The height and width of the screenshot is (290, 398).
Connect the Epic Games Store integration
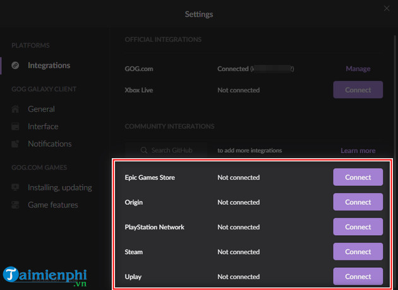pos(358,177)
